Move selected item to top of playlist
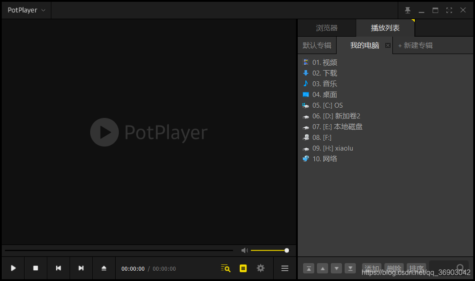The image size is (475, 281). tap(308, 268)
